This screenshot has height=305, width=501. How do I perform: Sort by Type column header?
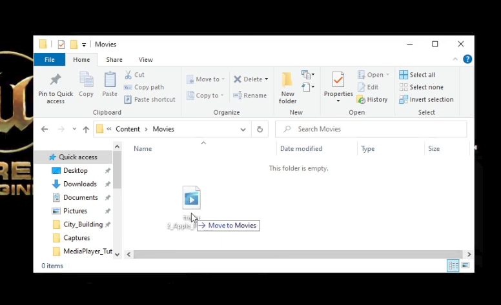point(368,149)
